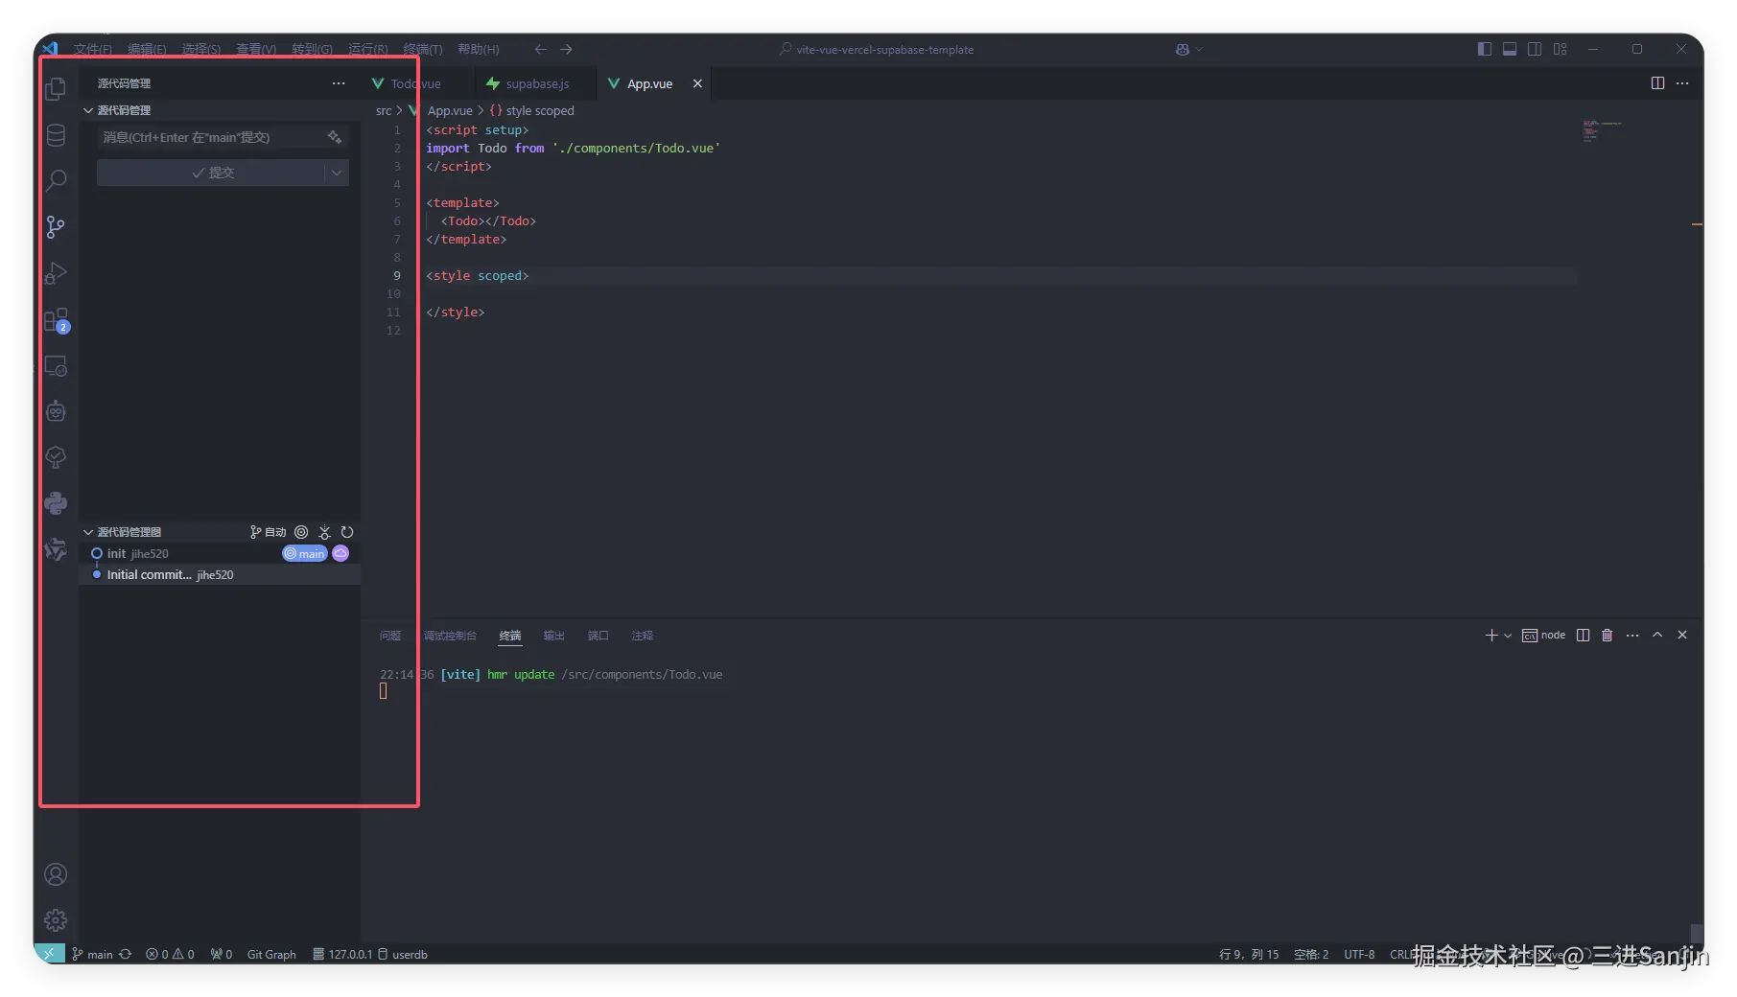
Task: Go back with the left arrow in title bar
Action: coord(541,49)
